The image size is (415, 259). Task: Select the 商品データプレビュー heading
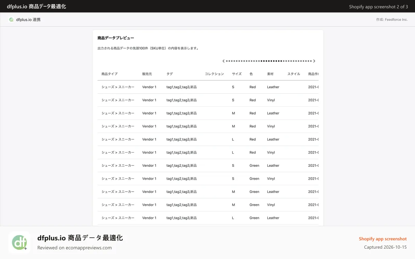coord(116,38)
